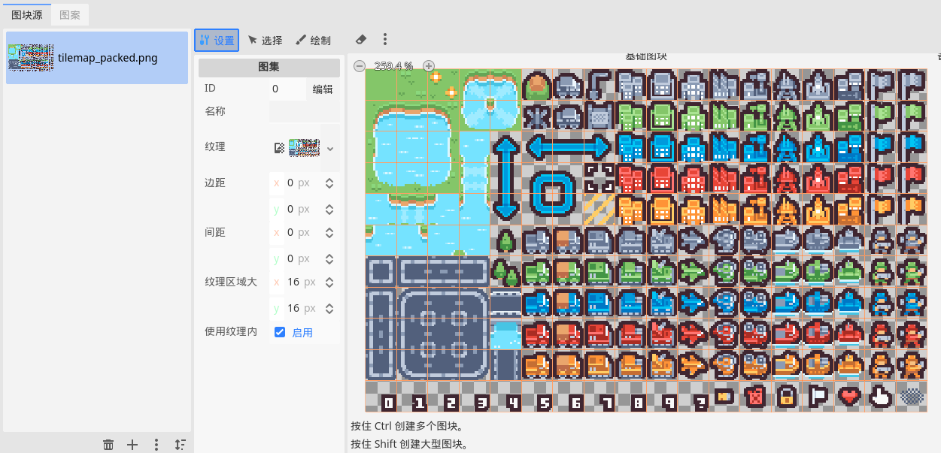Adjust 纹理区域大 y value stepper
941x453 pixels.
click(x=329, y=308)
